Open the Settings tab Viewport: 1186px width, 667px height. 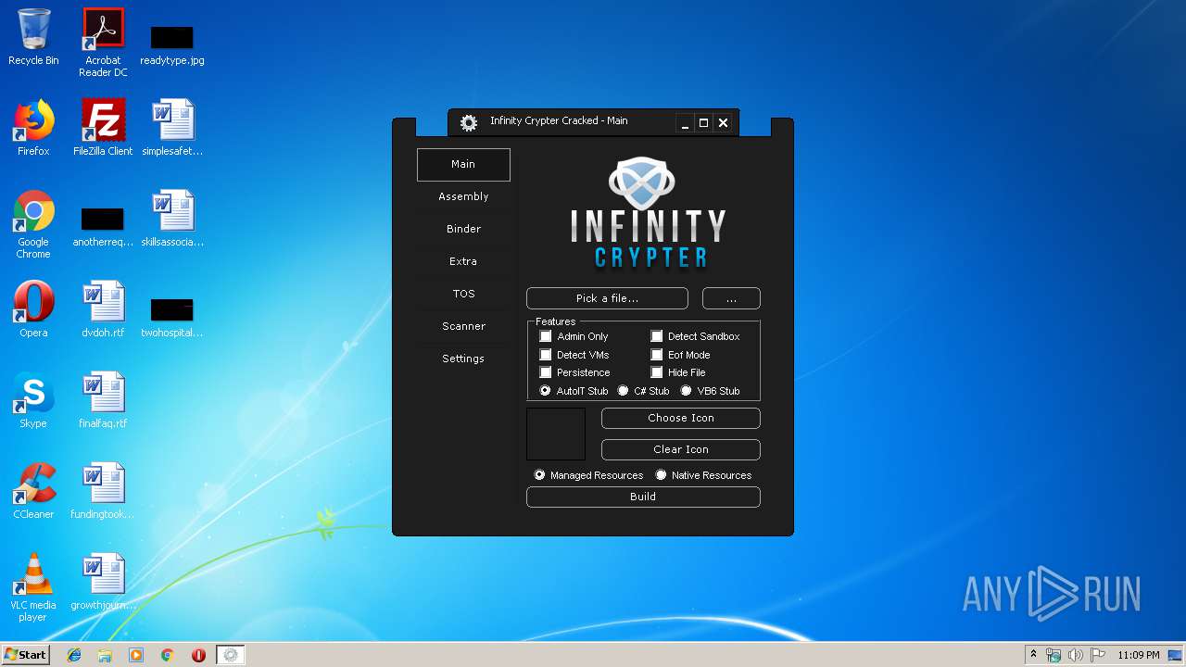coord(463,359)
